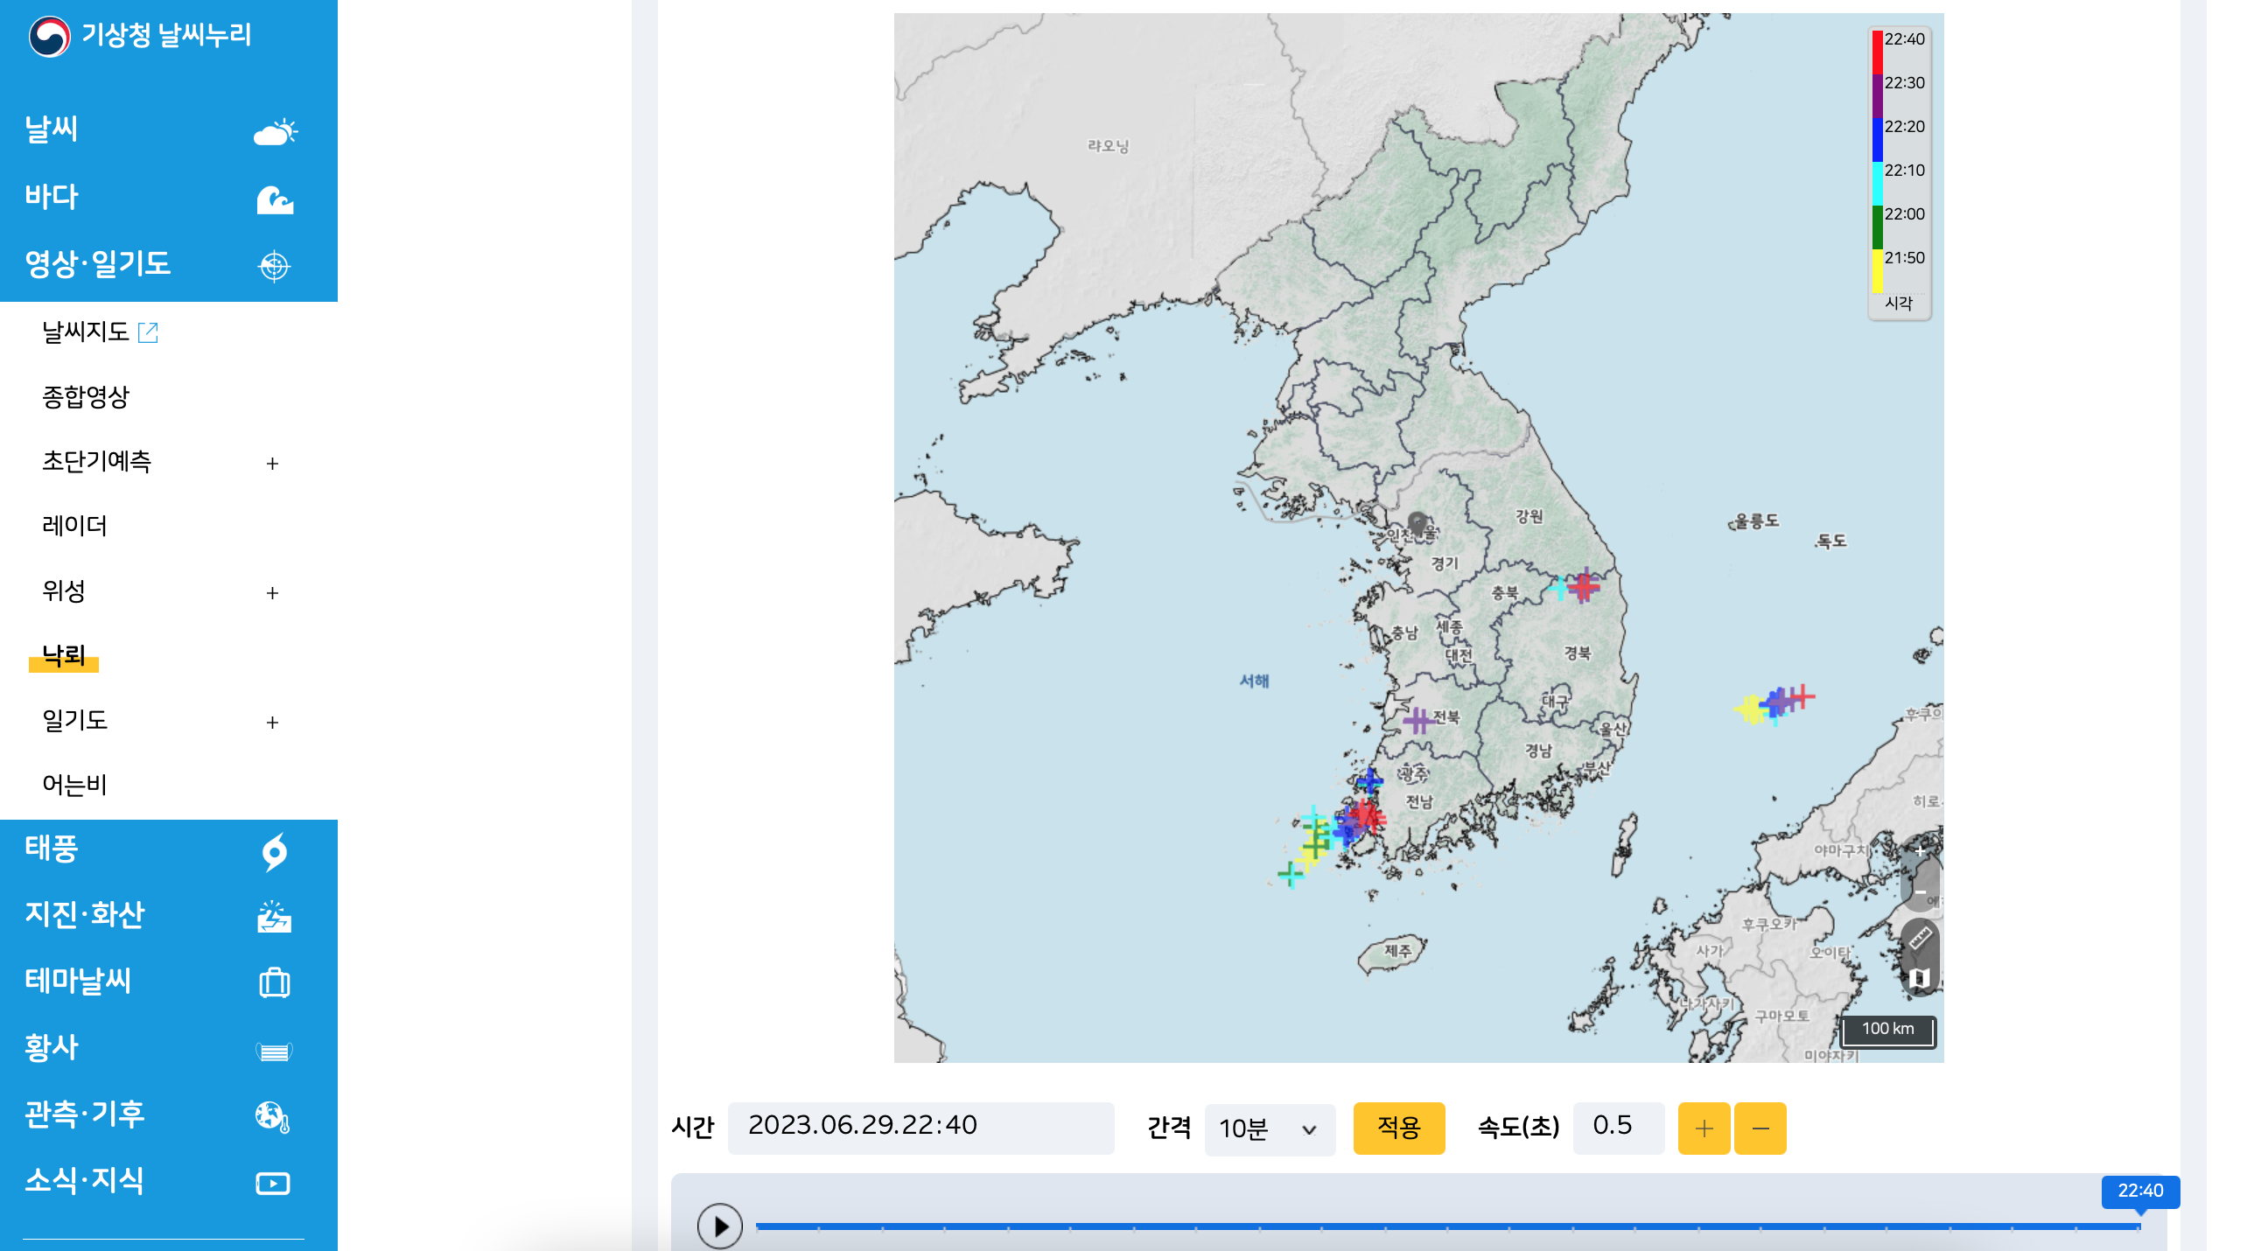Increase speed with the plus button

pyautogui.click(x=1703, y=1128)
